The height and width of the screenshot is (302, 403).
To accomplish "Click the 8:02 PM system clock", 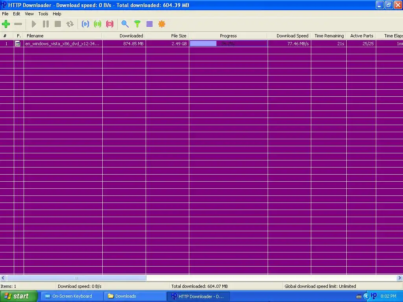I will pyautogui.click(x=388, y=296).
